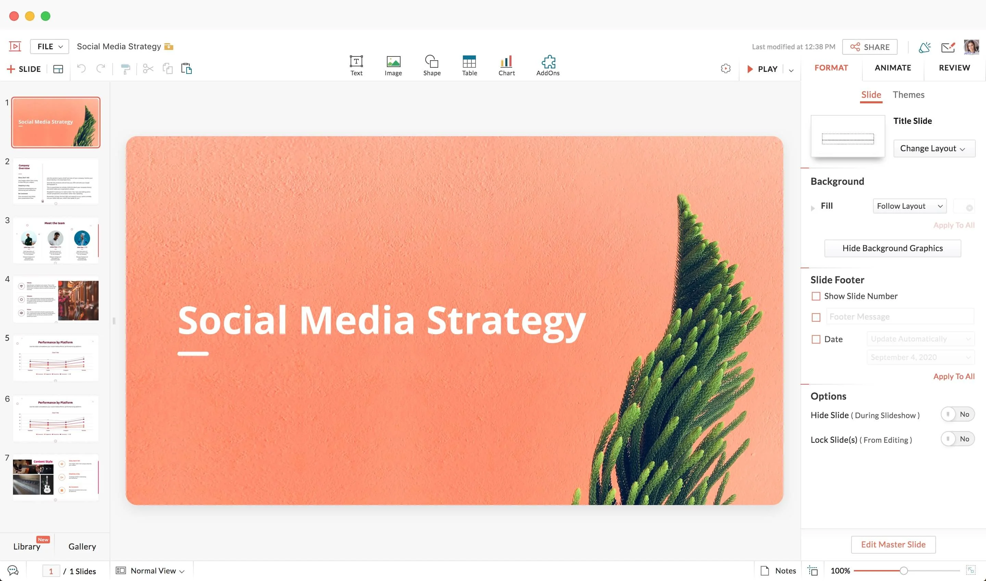
Task: Drag the zoom level slider
Action: (x=905, y=571)
